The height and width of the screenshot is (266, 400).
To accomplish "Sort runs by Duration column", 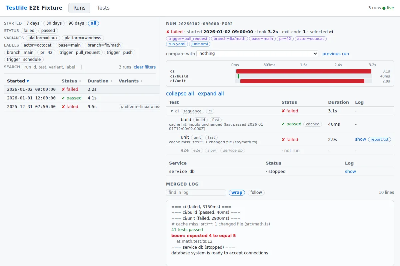I will tap(100, 81).
